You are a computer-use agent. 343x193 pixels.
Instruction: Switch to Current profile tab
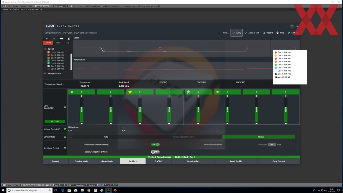pos(55,161)
